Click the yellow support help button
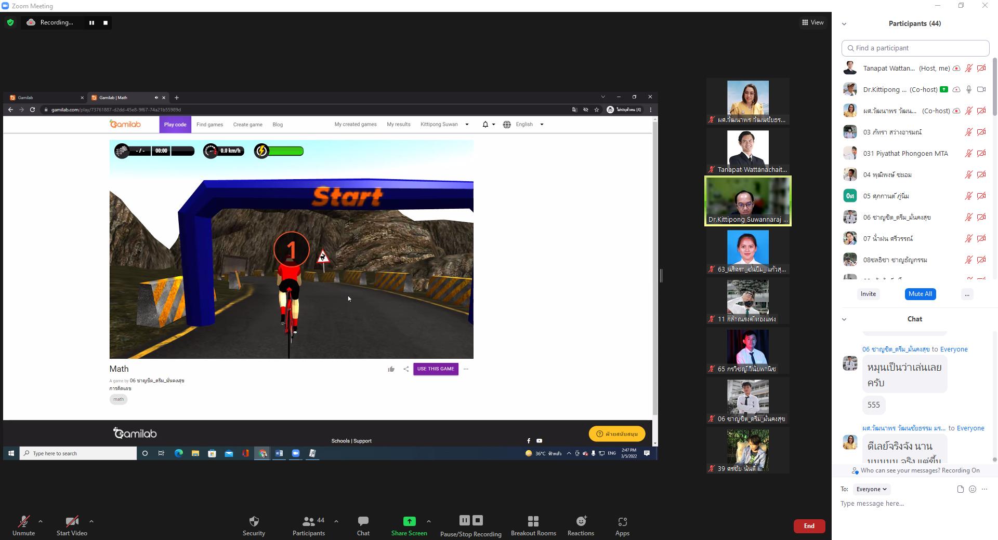 click(617, 434)
